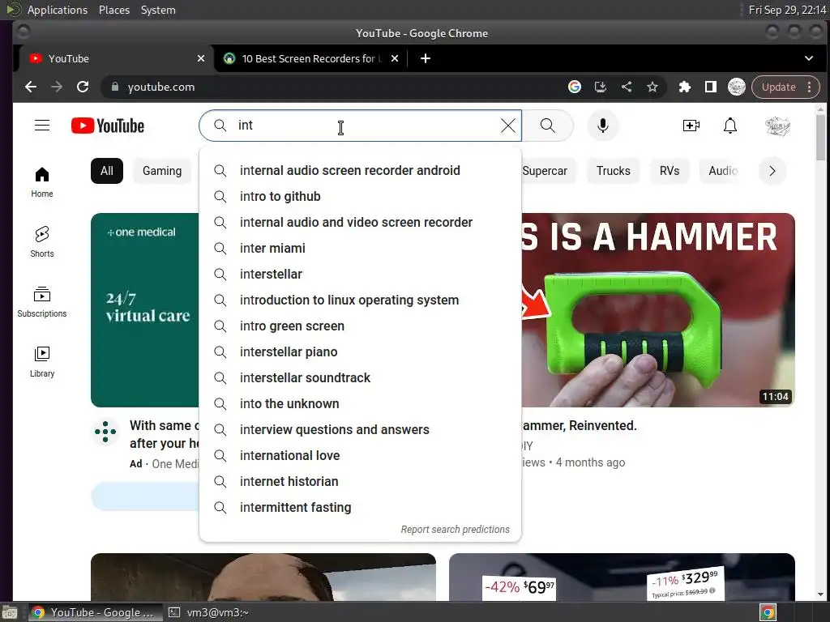Screen dimensions: 830x622
Task: Start voice search with the microphone
Action: coord(603,126)
